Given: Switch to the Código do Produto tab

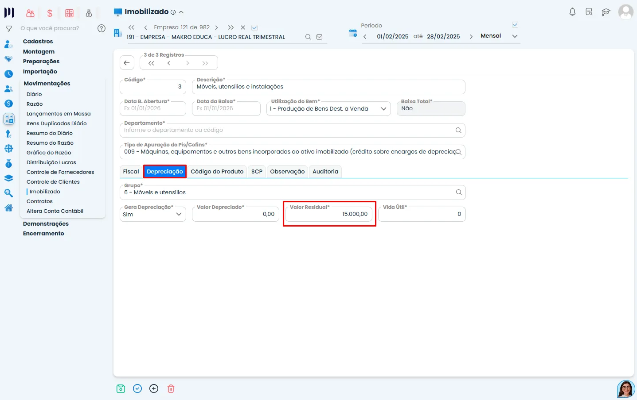Looking at the screenshot, I should point(217,172).
